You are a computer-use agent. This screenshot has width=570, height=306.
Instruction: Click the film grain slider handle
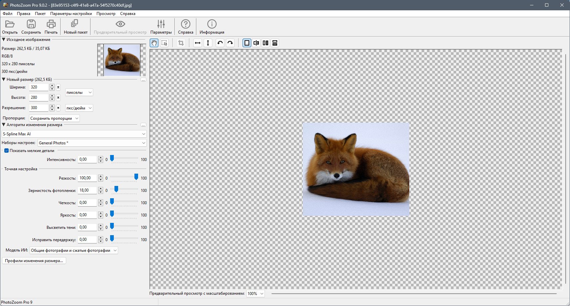pyautogui.click(x=116, y=189)
